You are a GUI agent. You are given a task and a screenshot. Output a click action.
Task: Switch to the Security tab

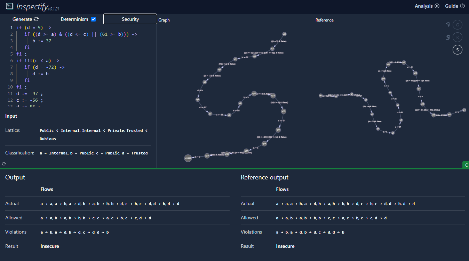point(130,19)
